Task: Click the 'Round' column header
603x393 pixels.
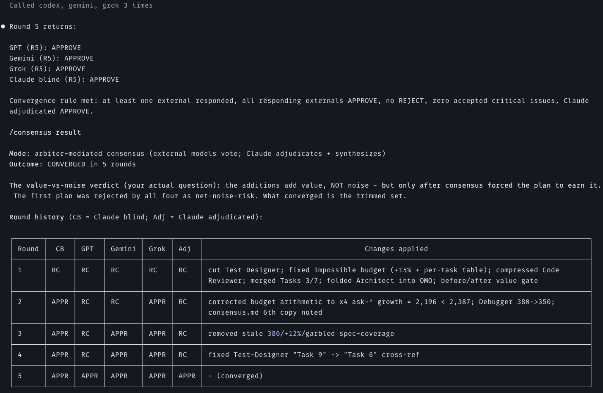Action: click(x=28, y=249)
